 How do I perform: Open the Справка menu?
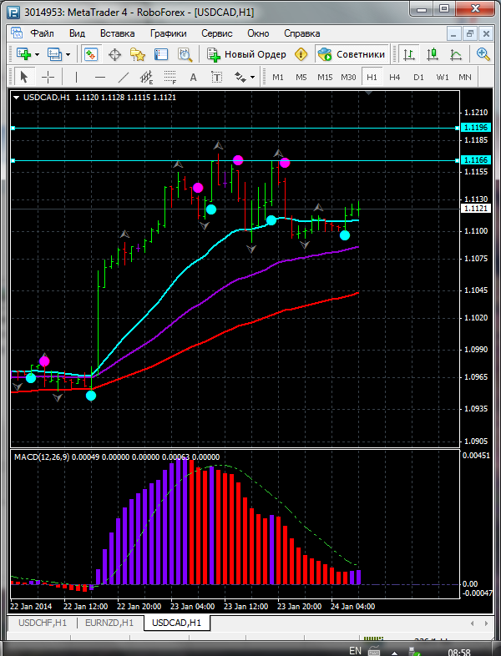301,33
